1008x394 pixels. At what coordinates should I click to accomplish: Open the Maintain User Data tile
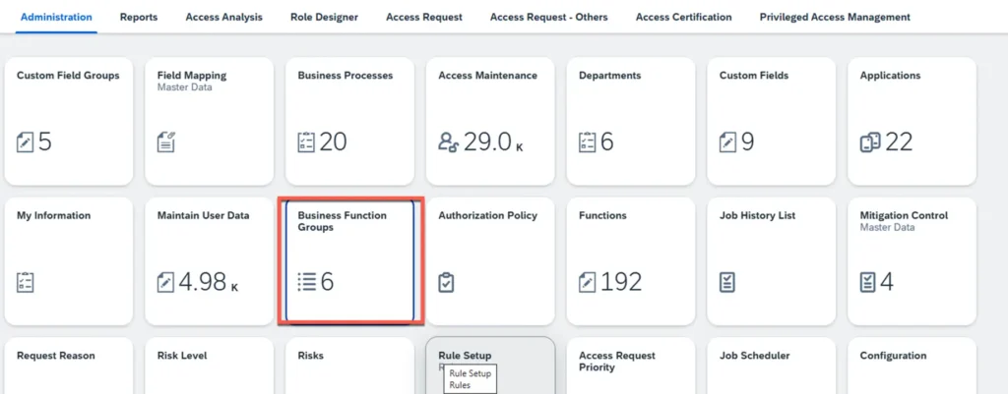point(209,261)
